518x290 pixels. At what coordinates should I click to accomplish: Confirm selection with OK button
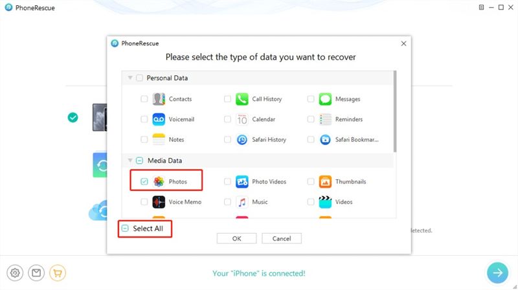(x=236, y=238)
